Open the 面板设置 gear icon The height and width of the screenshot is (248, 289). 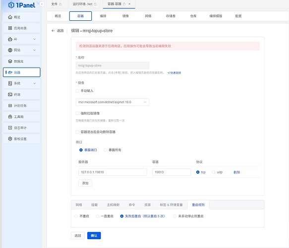(10, 139)
